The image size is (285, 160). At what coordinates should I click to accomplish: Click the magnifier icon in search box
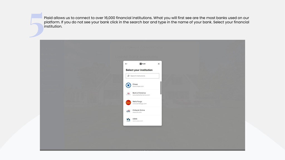(x=128, y=76)
